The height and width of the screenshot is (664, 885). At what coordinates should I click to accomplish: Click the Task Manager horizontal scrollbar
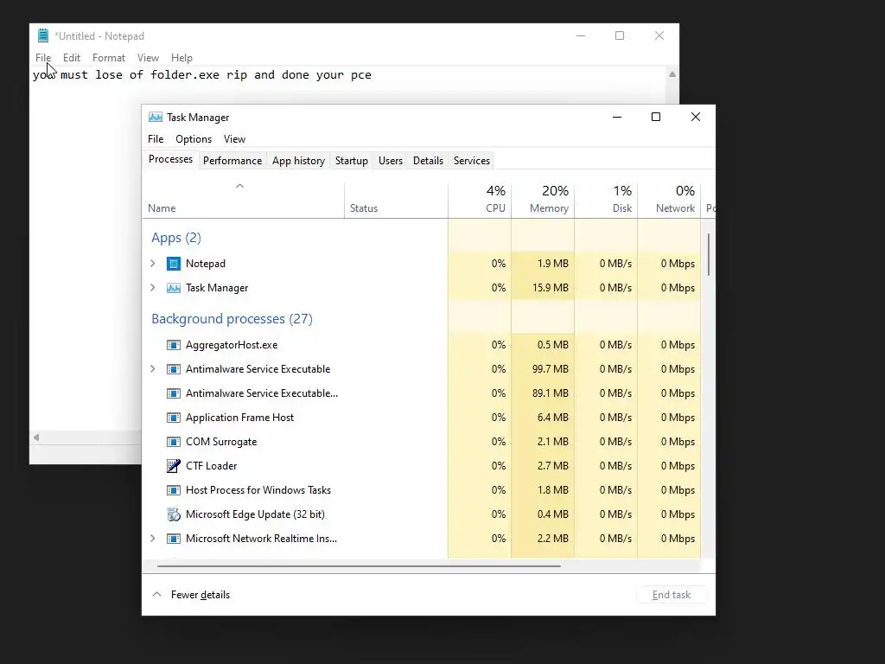pos(359,565)
